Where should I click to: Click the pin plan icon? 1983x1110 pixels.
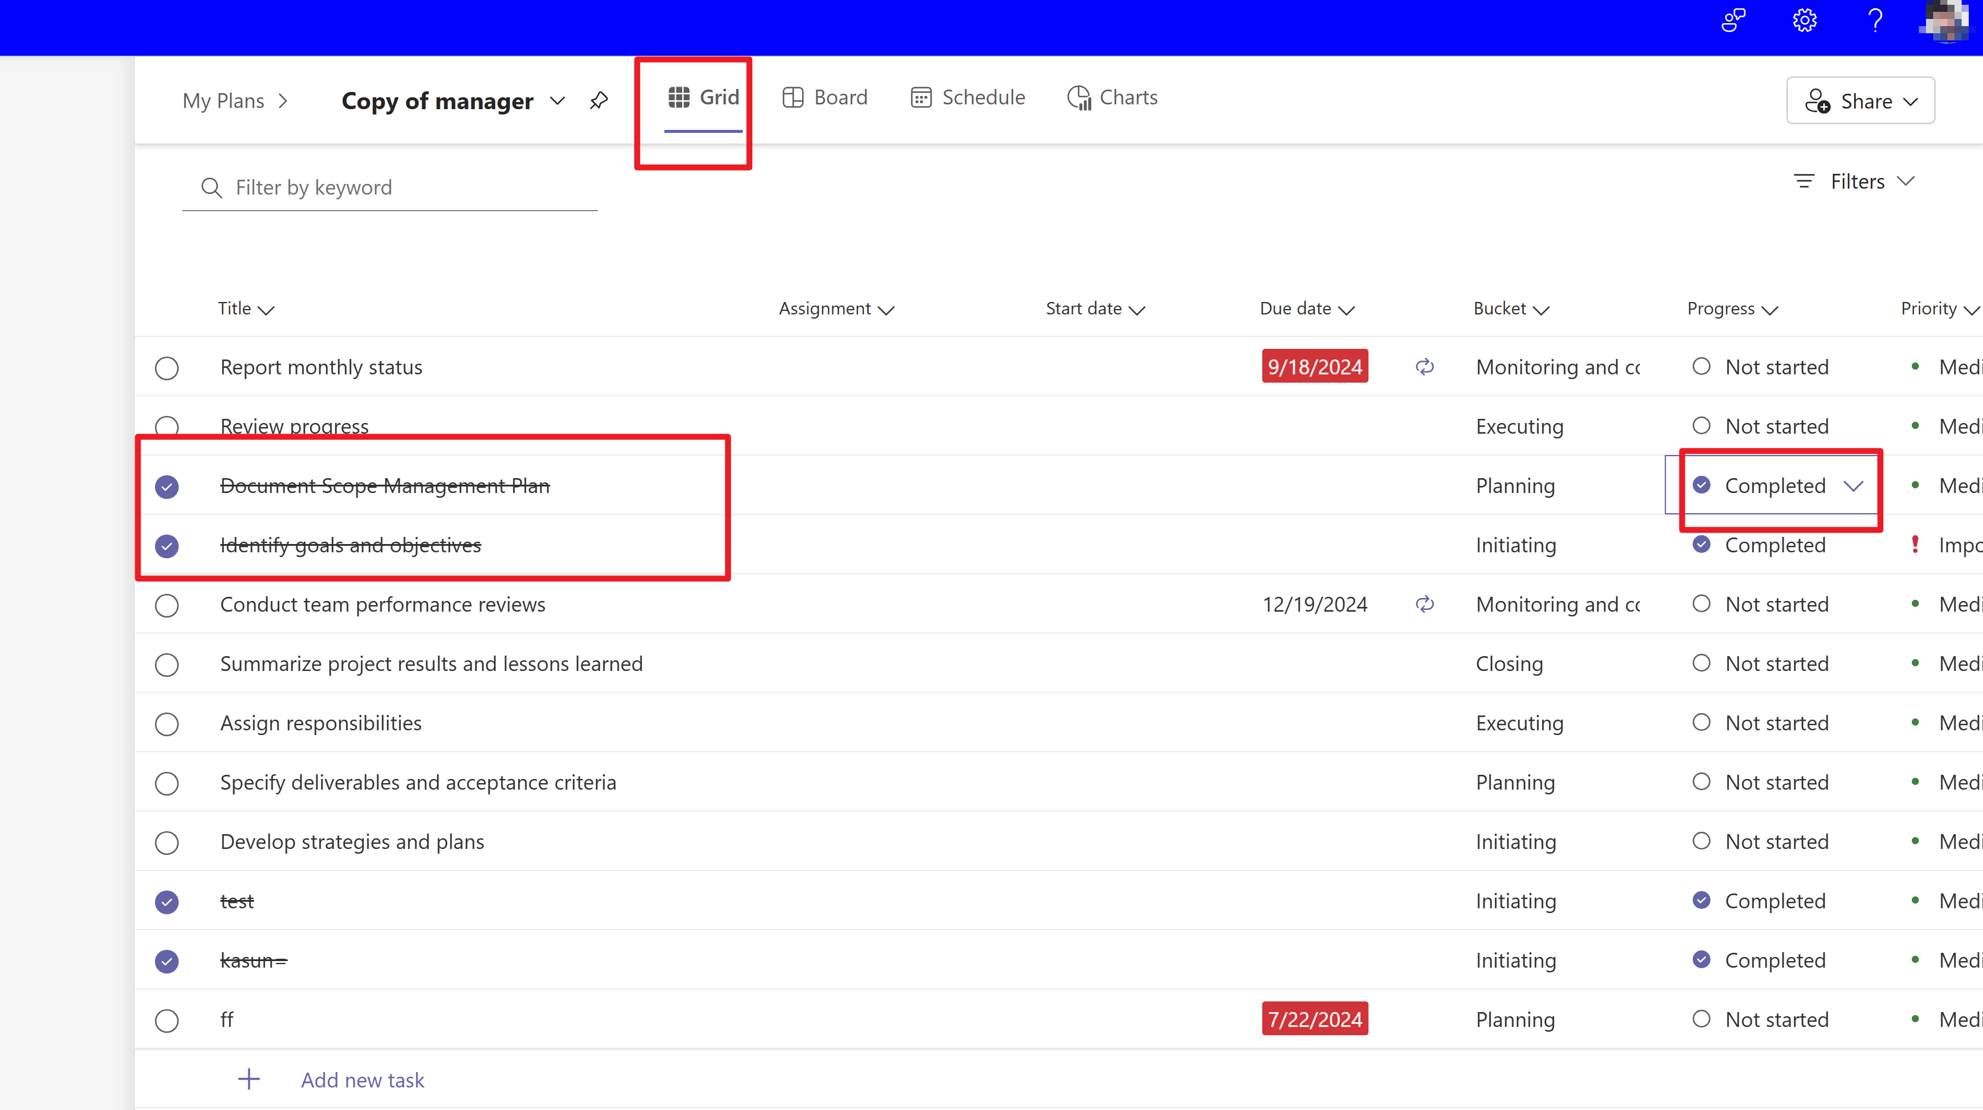click(599, 101)
